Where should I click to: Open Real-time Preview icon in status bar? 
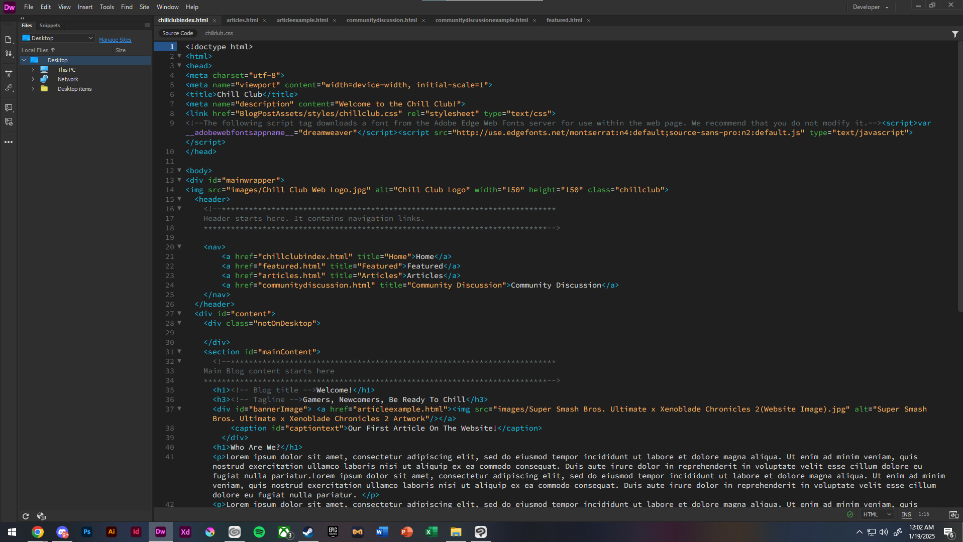[953, 514]
